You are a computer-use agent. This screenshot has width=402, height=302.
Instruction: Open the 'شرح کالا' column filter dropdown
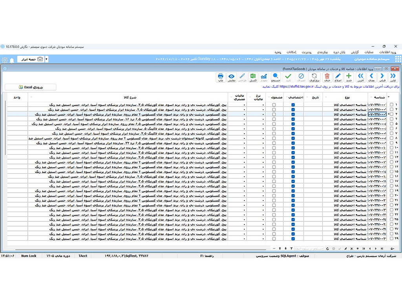click(31, 98)
